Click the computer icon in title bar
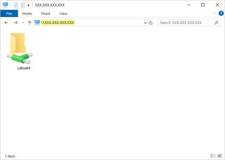Screen dimensions: 225x160 5,5
